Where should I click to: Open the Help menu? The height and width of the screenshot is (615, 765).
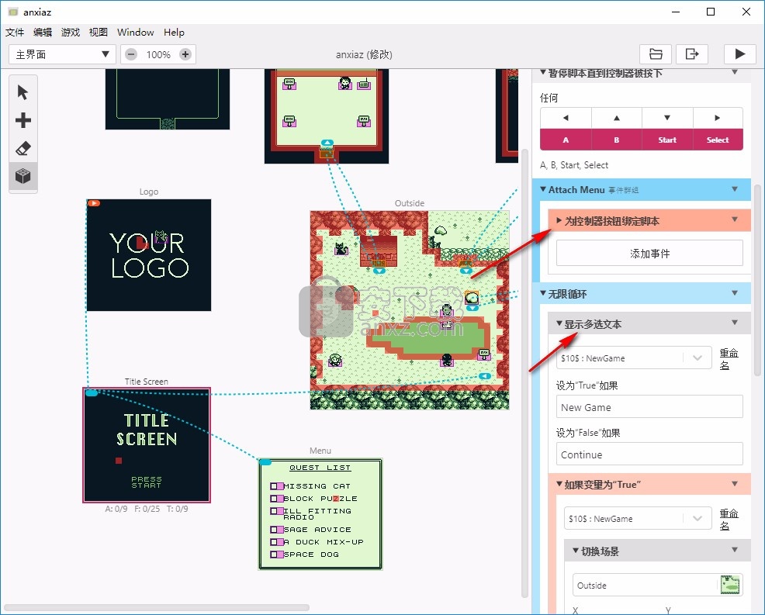tap(174, 33)
